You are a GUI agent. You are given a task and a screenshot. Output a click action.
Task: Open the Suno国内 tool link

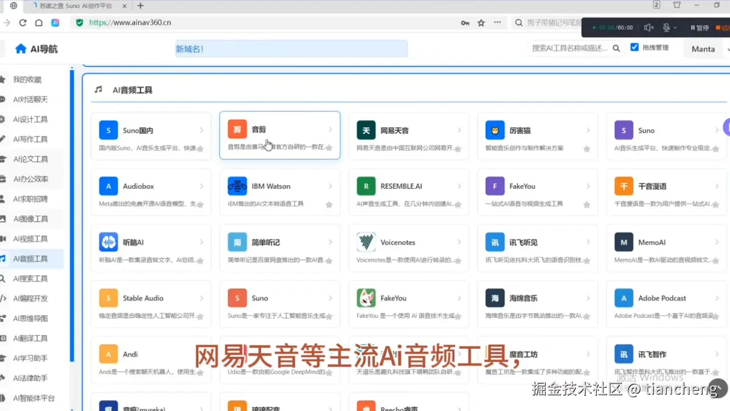tap(138, 130)
